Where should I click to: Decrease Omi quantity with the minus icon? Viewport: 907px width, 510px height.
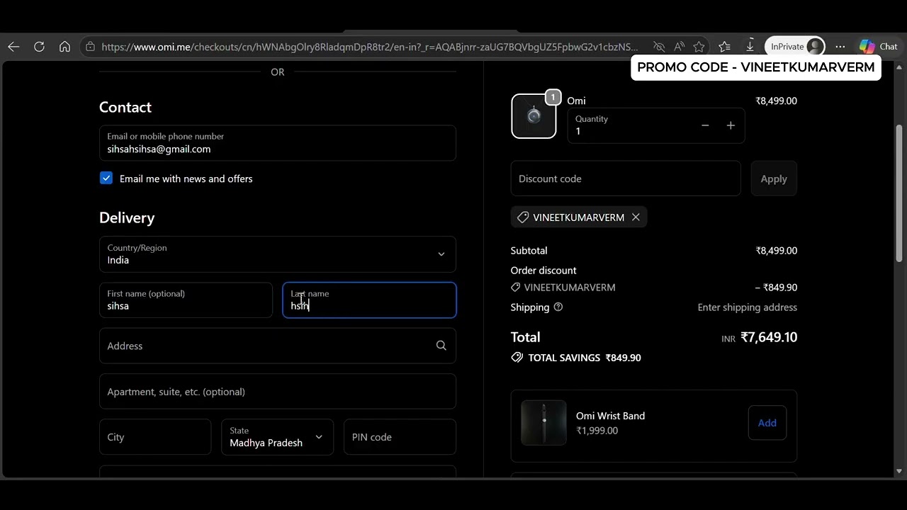coord(705,125)
